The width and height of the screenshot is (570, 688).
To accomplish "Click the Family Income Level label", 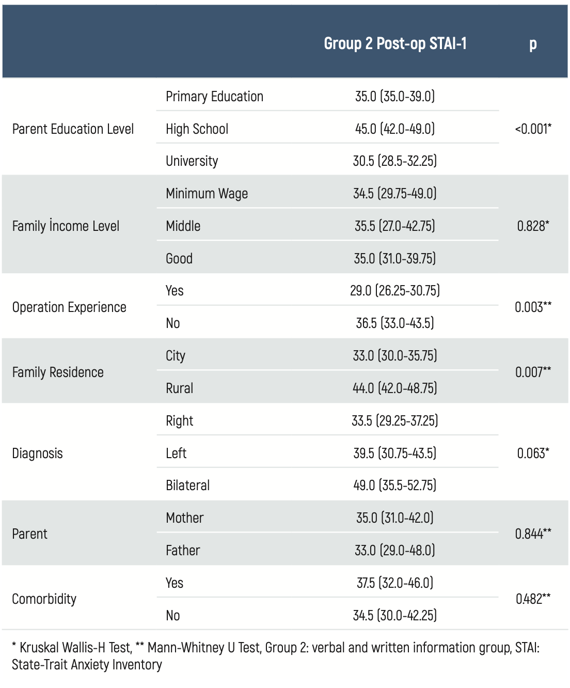I will click(x=66, y=226).
